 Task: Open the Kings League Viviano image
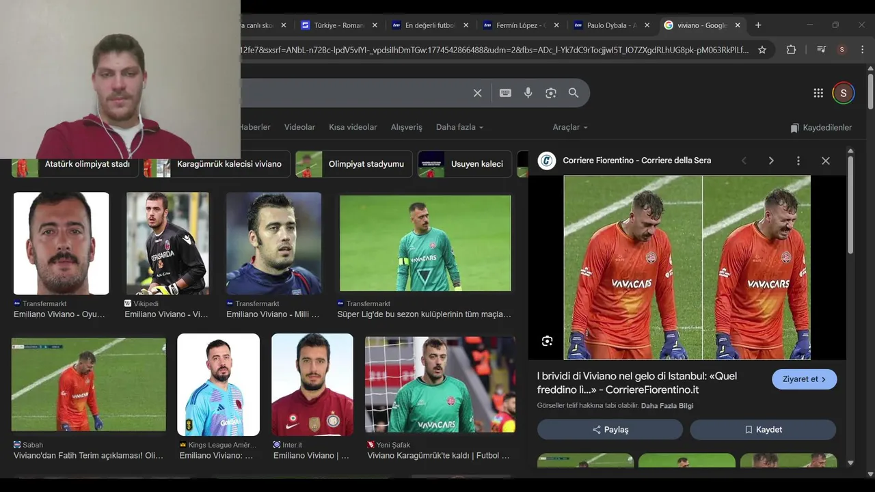[218, 385]
